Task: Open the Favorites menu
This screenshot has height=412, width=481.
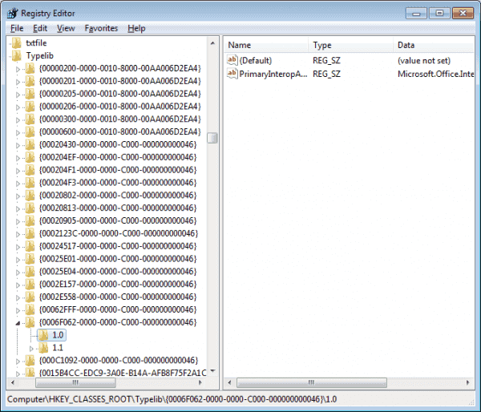Action: (101, 28)
